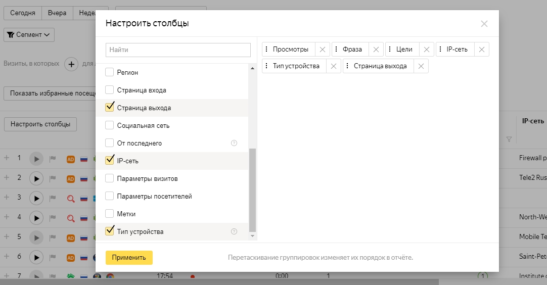Viewport: 547px width, 285px height.
Task: Select the Параметры визитов checkbox
Action: 109,178
